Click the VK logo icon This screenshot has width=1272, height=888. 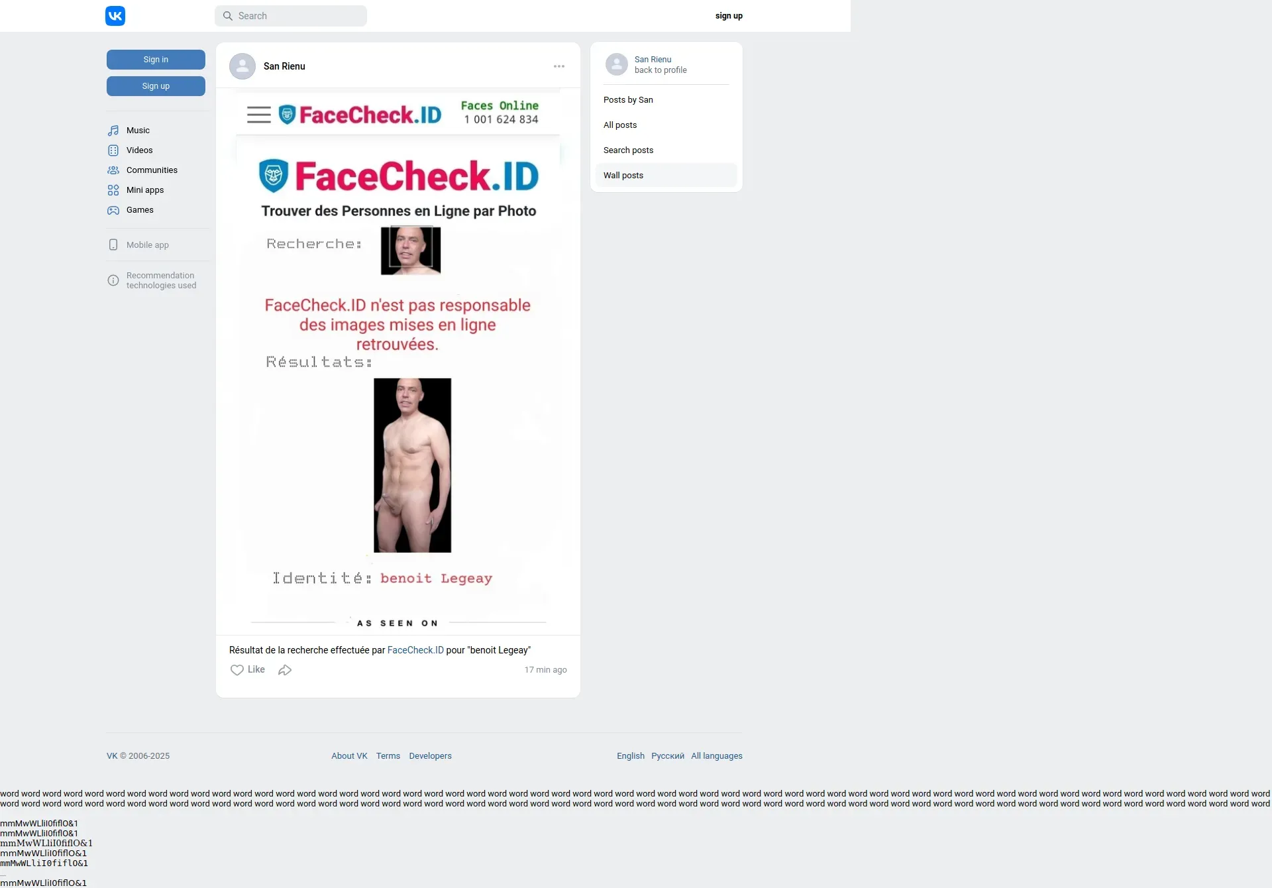point(115,16)
